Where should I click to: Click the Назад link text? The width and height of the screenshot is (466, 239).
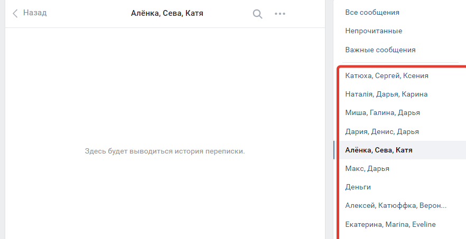click(35, 13)
